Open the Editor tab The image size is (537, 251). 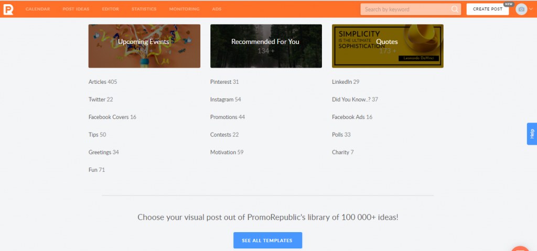(110, 9)
